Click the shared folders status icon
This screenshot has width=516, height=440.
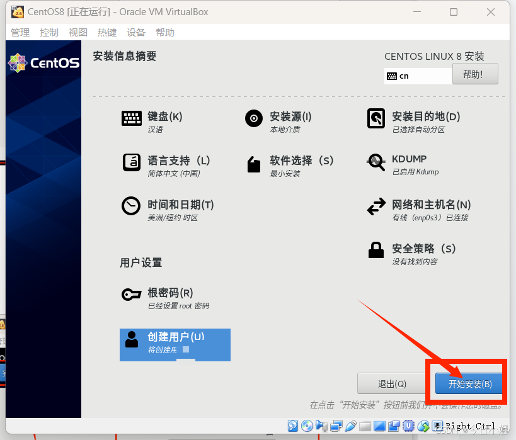point(365,426)
